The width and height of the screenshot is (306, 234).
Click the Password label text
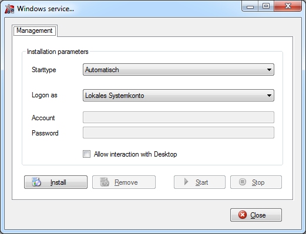click(x=45, y=133)
